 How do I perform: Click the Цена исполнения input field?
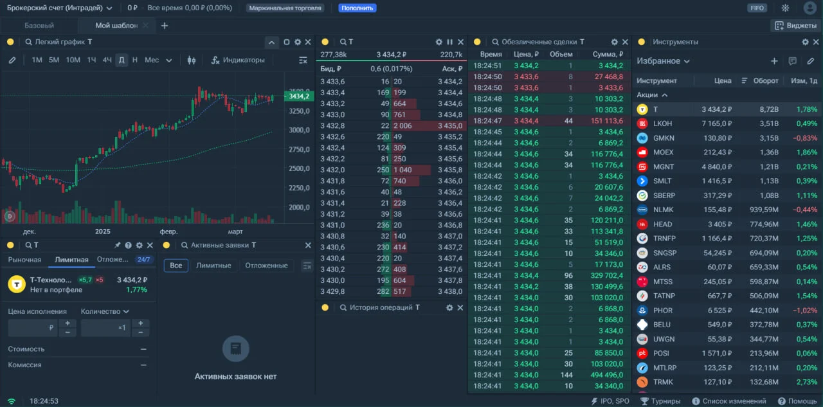coord(33,328)
